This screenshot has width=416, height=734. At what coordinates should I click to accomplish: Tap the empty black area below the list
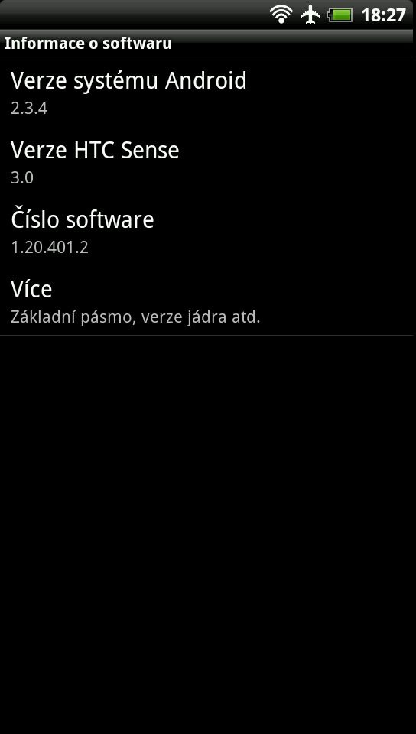(x=208, y=534)
